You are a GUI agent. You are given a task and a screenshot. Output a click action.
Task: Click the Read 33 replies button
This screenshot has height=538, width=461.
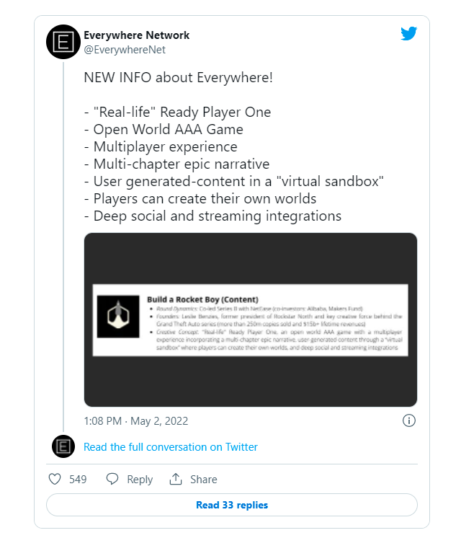coord(232,505)
